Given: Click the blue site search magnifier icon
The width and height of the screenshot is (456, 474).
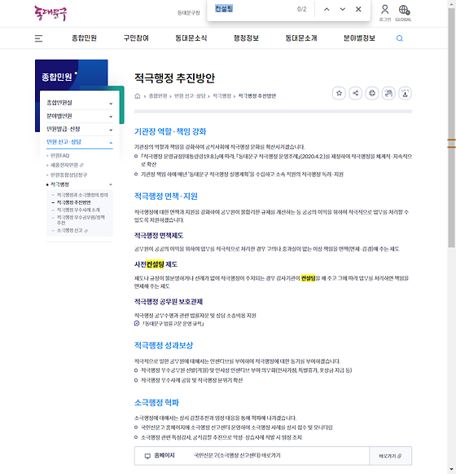Looking at the screenshot, I should coord(400,38).
